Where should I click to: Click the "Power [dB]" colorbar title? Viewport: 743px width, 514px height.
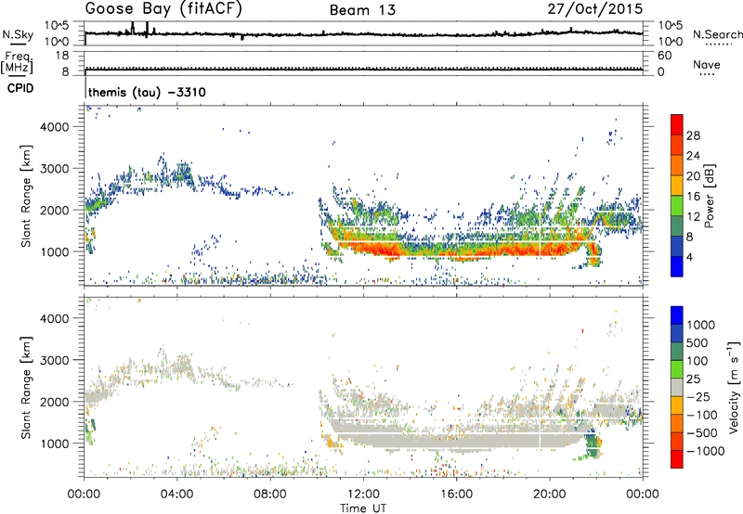710,196
